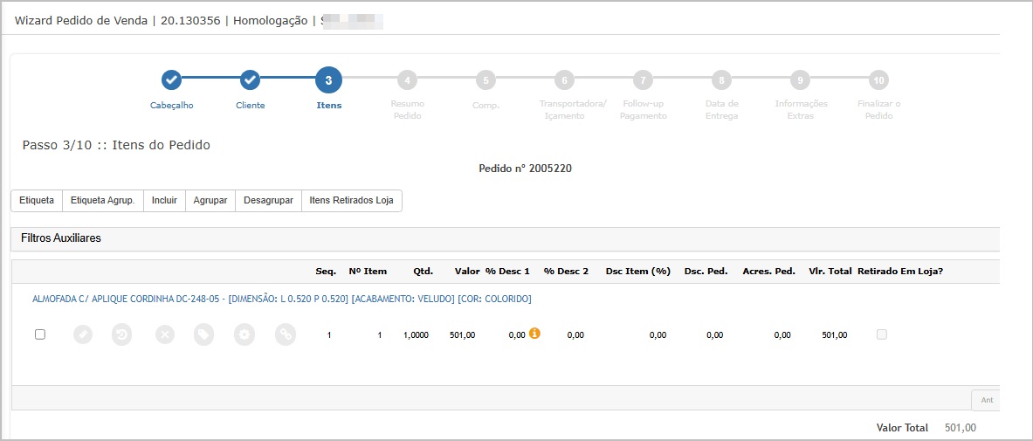This screenshot has width=1033, height=441.
Task: Click the Desagrupar button
Action: point(268,201)
